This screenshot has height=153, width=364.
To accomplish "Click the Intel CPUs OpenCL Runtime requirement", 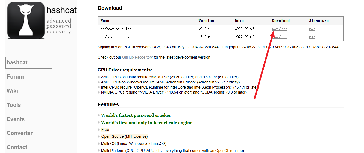I will click(x=180, y=87).
